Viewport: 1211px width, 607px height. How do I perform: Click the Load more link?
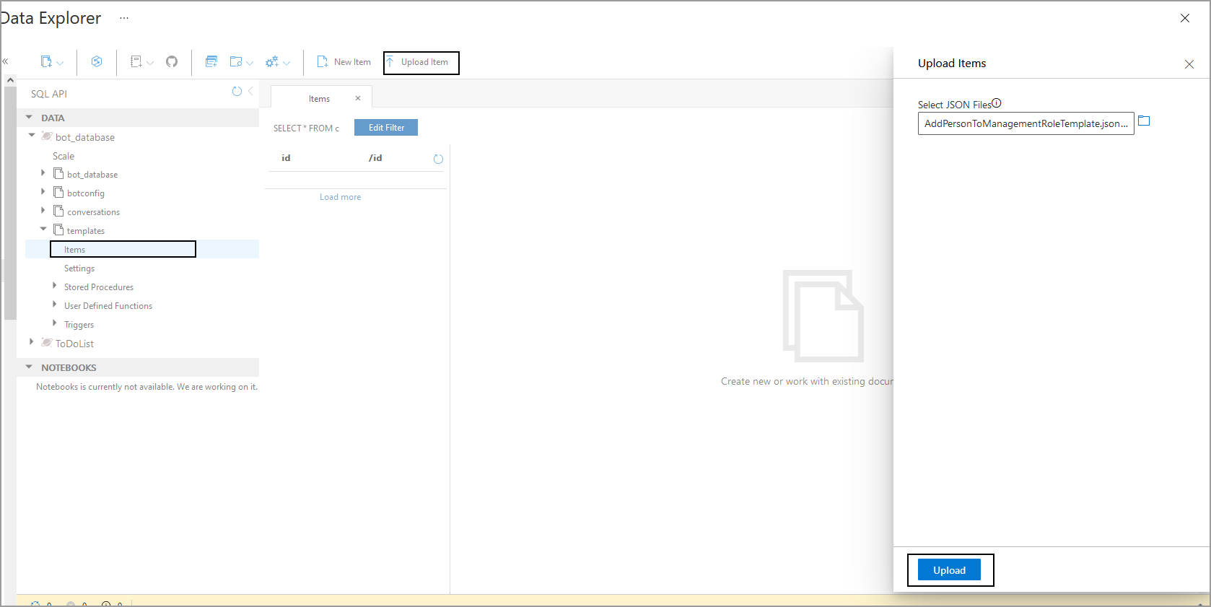click(x=340, y=197)
